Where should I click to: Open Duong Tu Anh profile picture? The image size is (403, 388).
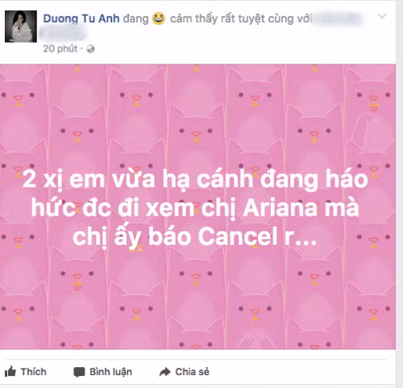point(21,27)
